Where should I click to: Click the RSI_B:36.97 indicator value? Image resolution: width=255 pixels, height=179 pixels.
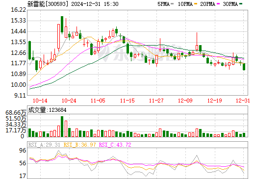point(79,145)
